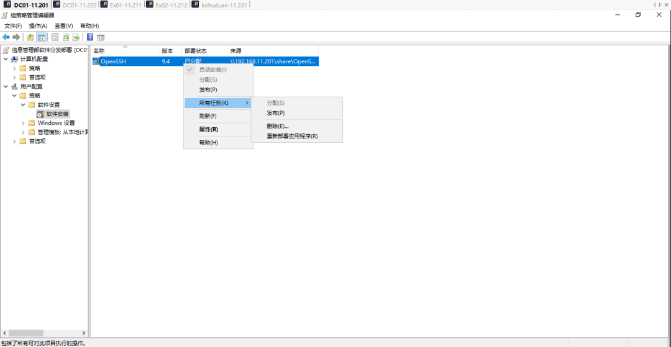Click the OpenSSH package icon in list

96,61
